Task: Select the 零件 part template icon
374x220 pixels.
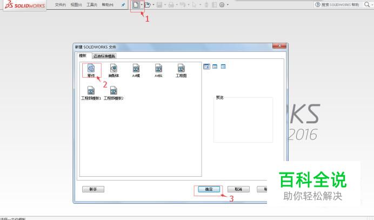Action: 91,70
